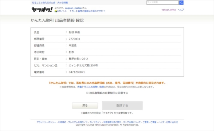214x131 pixels.
Task: Open the ご意見・ご要望 footer link
Action: tap(149, 122)
